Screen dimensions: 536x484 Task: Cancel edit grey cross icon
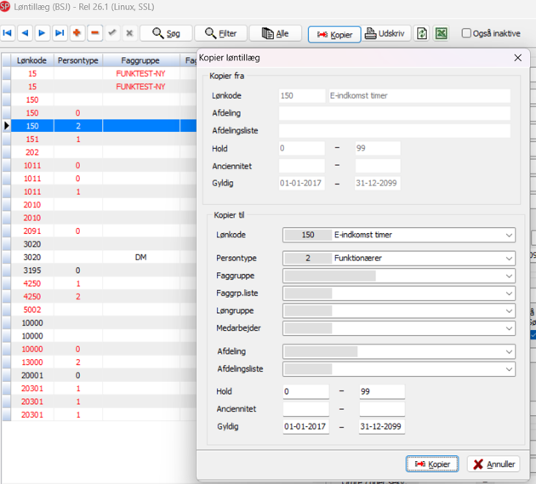point(129,33)
